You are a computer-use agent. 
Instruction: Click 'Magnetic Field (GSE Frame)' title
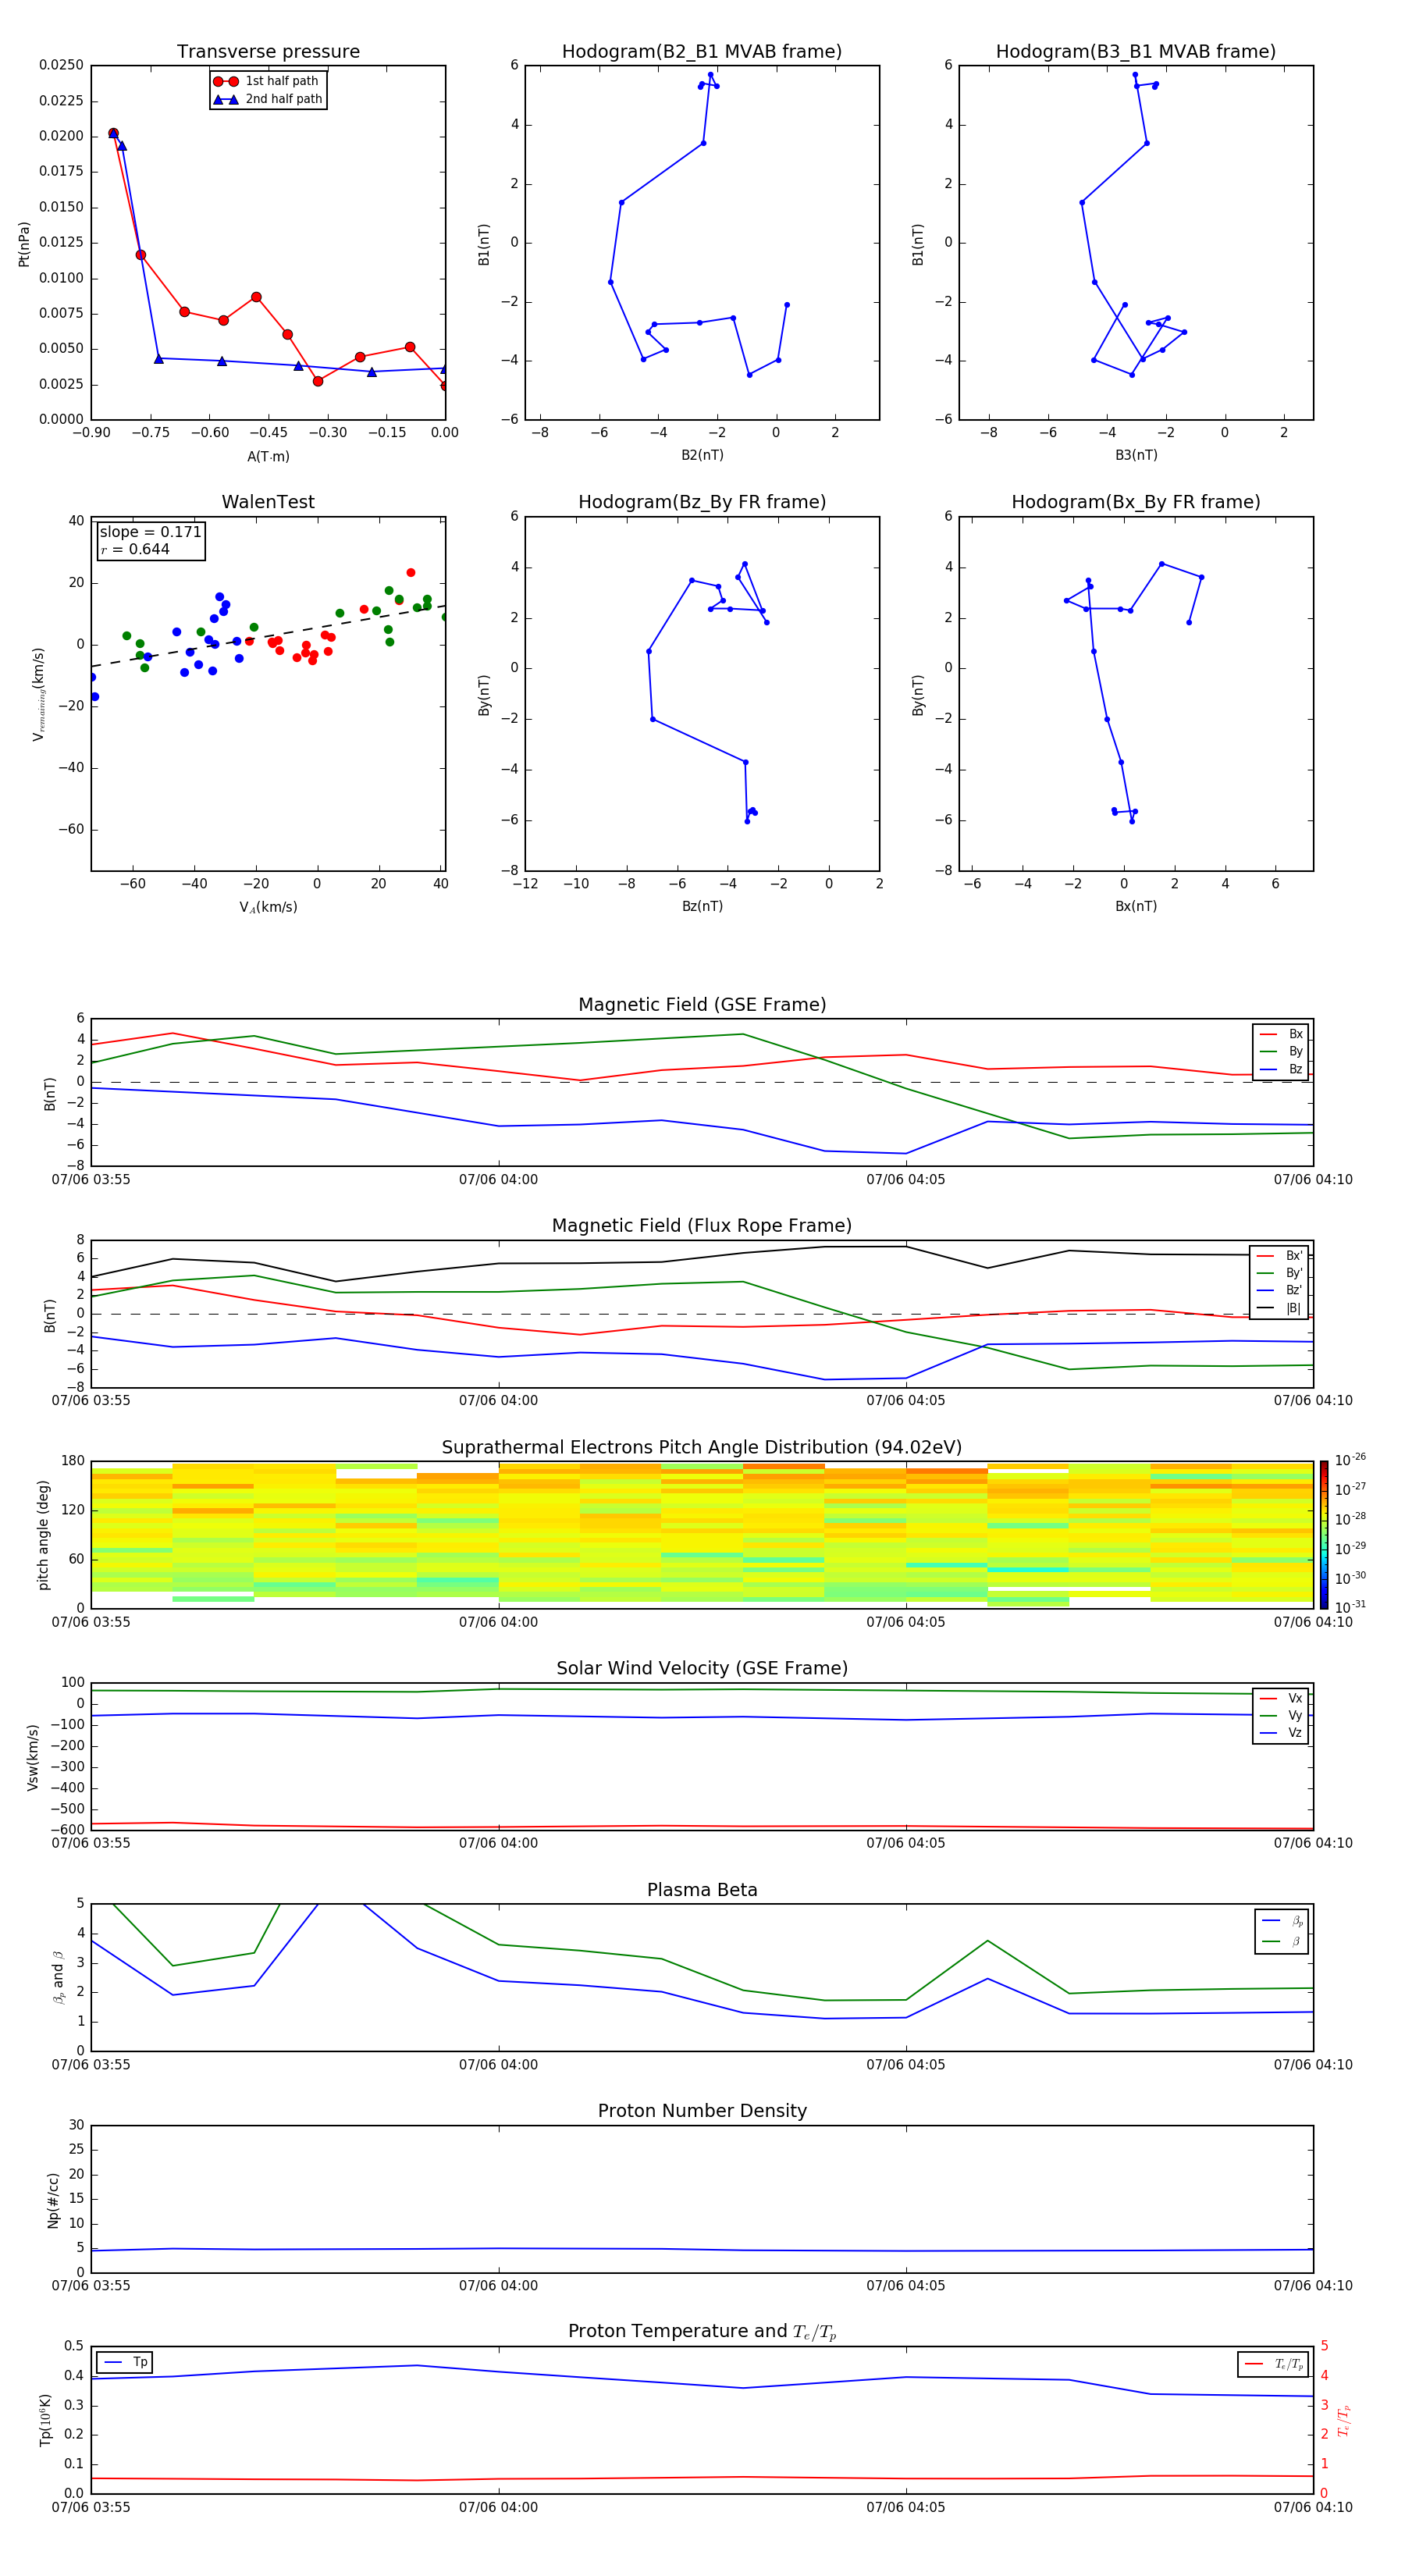pos(702,1005)
